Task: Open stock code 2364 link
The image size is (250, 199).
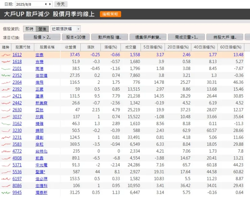Action: [x=17, y=82]
